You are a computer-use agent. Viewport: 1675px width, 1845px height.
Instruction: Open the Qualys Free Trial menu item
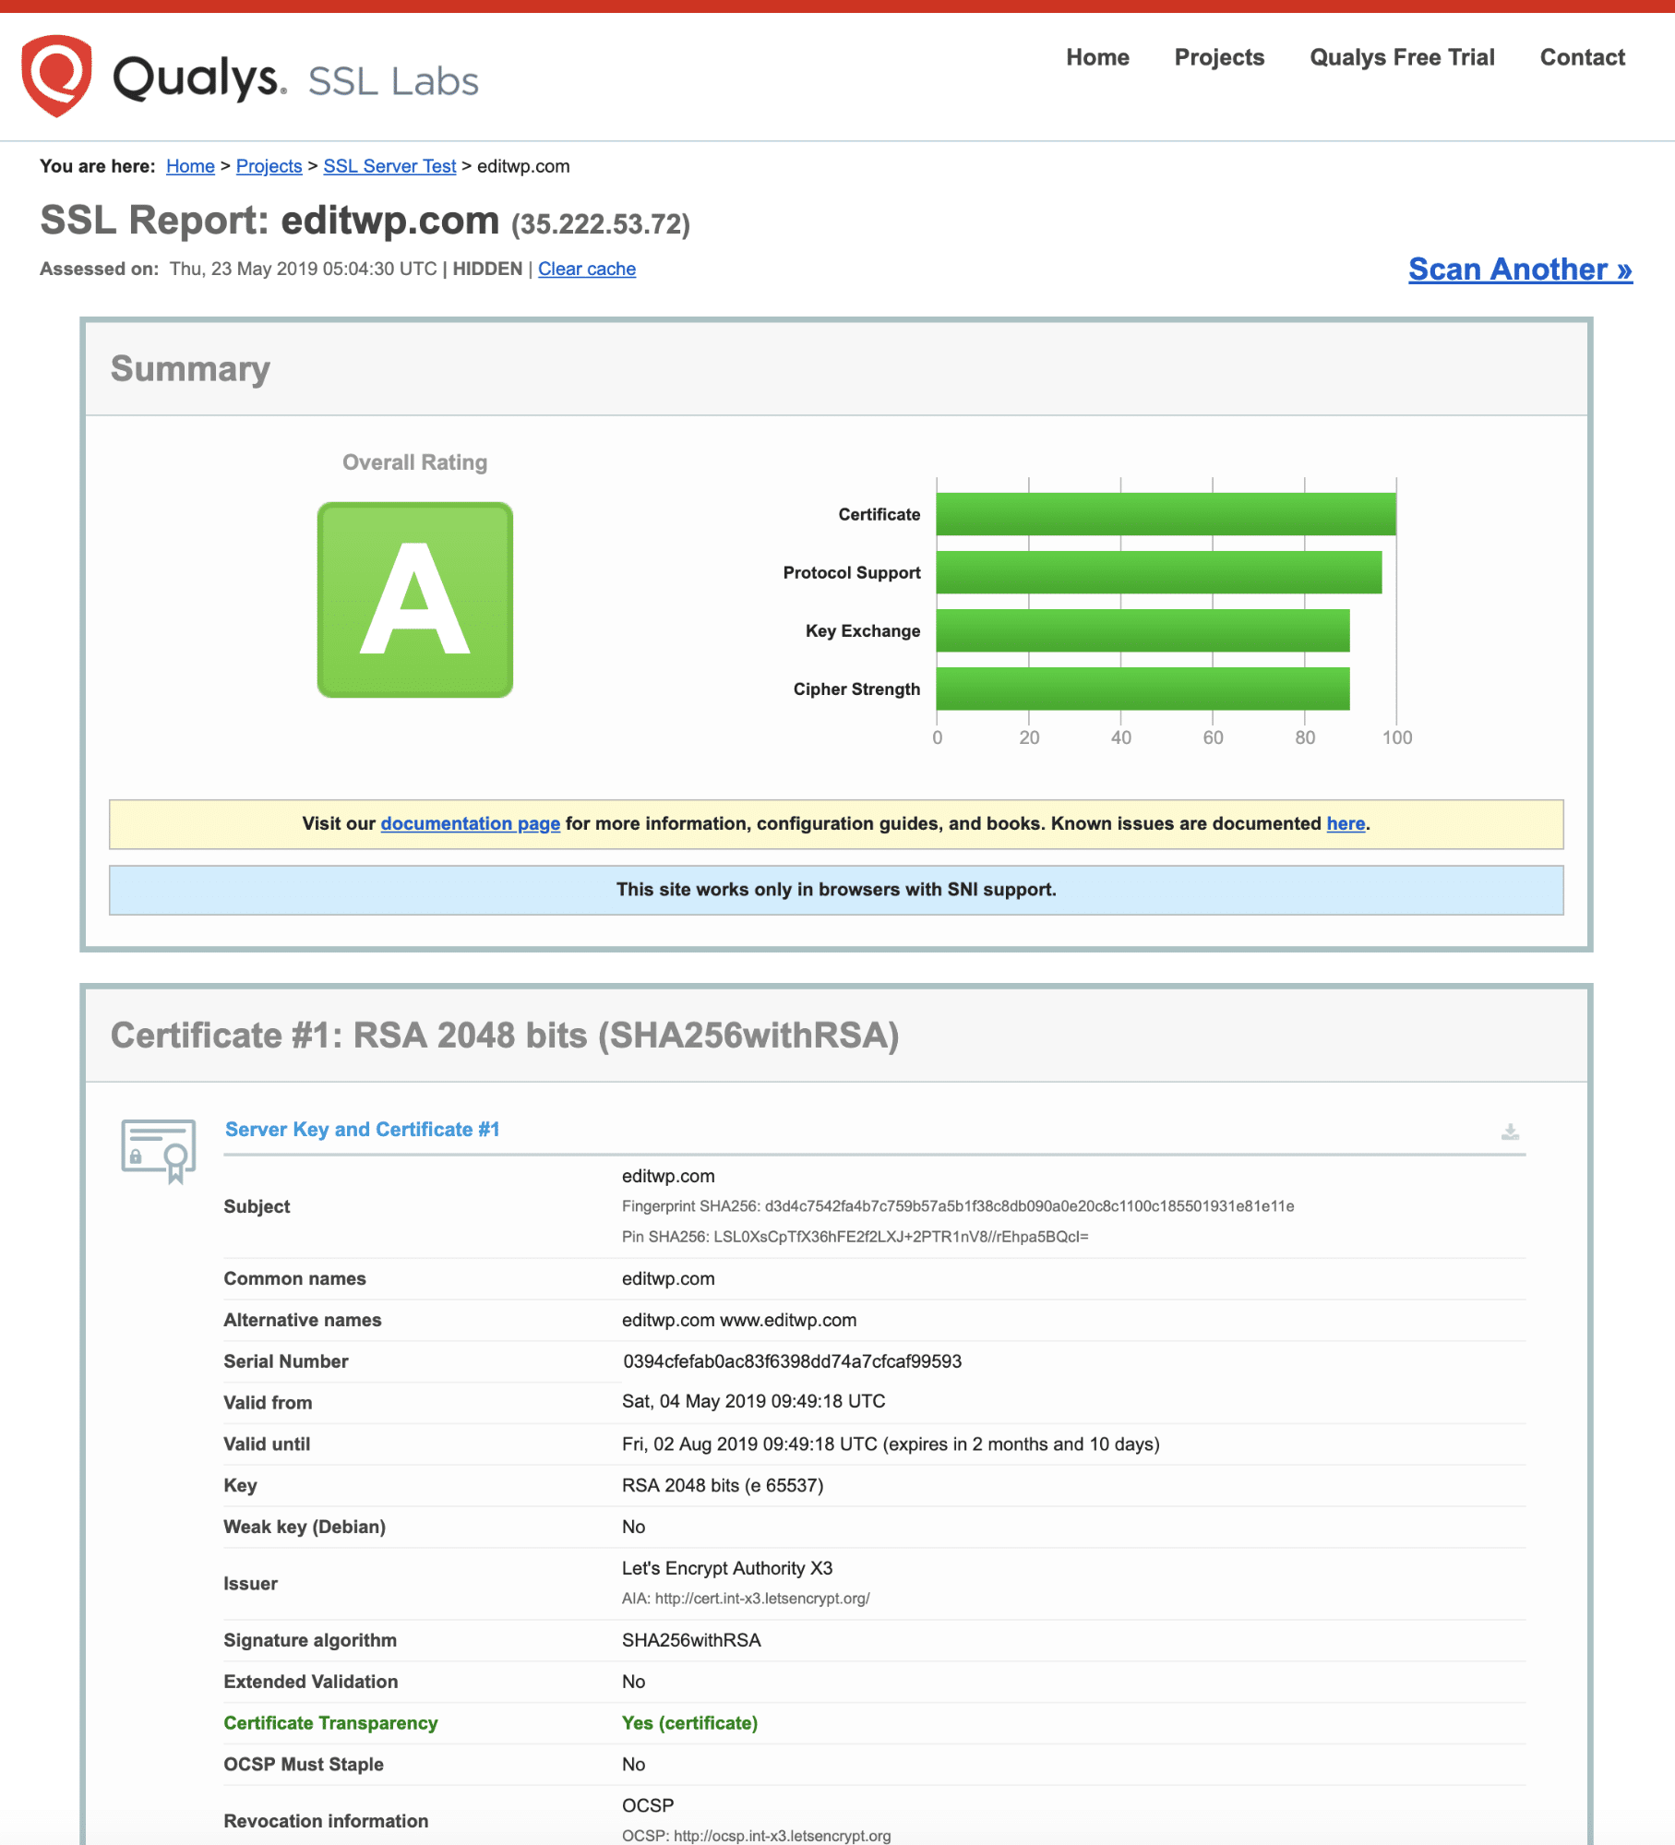tap(1401, 57)
